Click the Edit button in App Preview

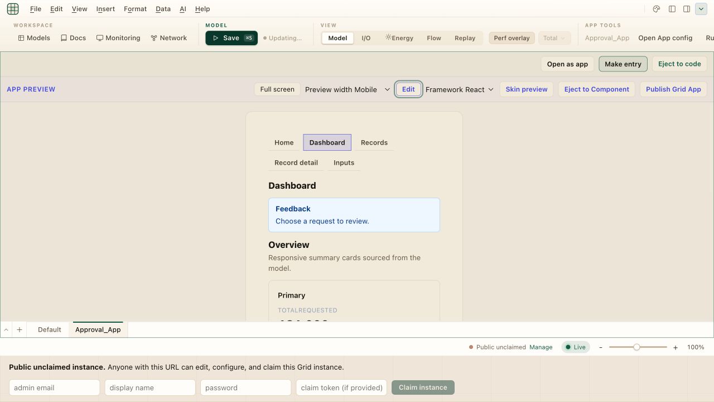point(408,89)
